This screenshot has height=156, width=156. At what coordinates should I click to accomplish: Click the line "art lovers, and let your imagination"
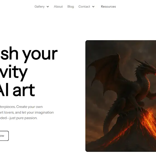[x=27, y=113]
